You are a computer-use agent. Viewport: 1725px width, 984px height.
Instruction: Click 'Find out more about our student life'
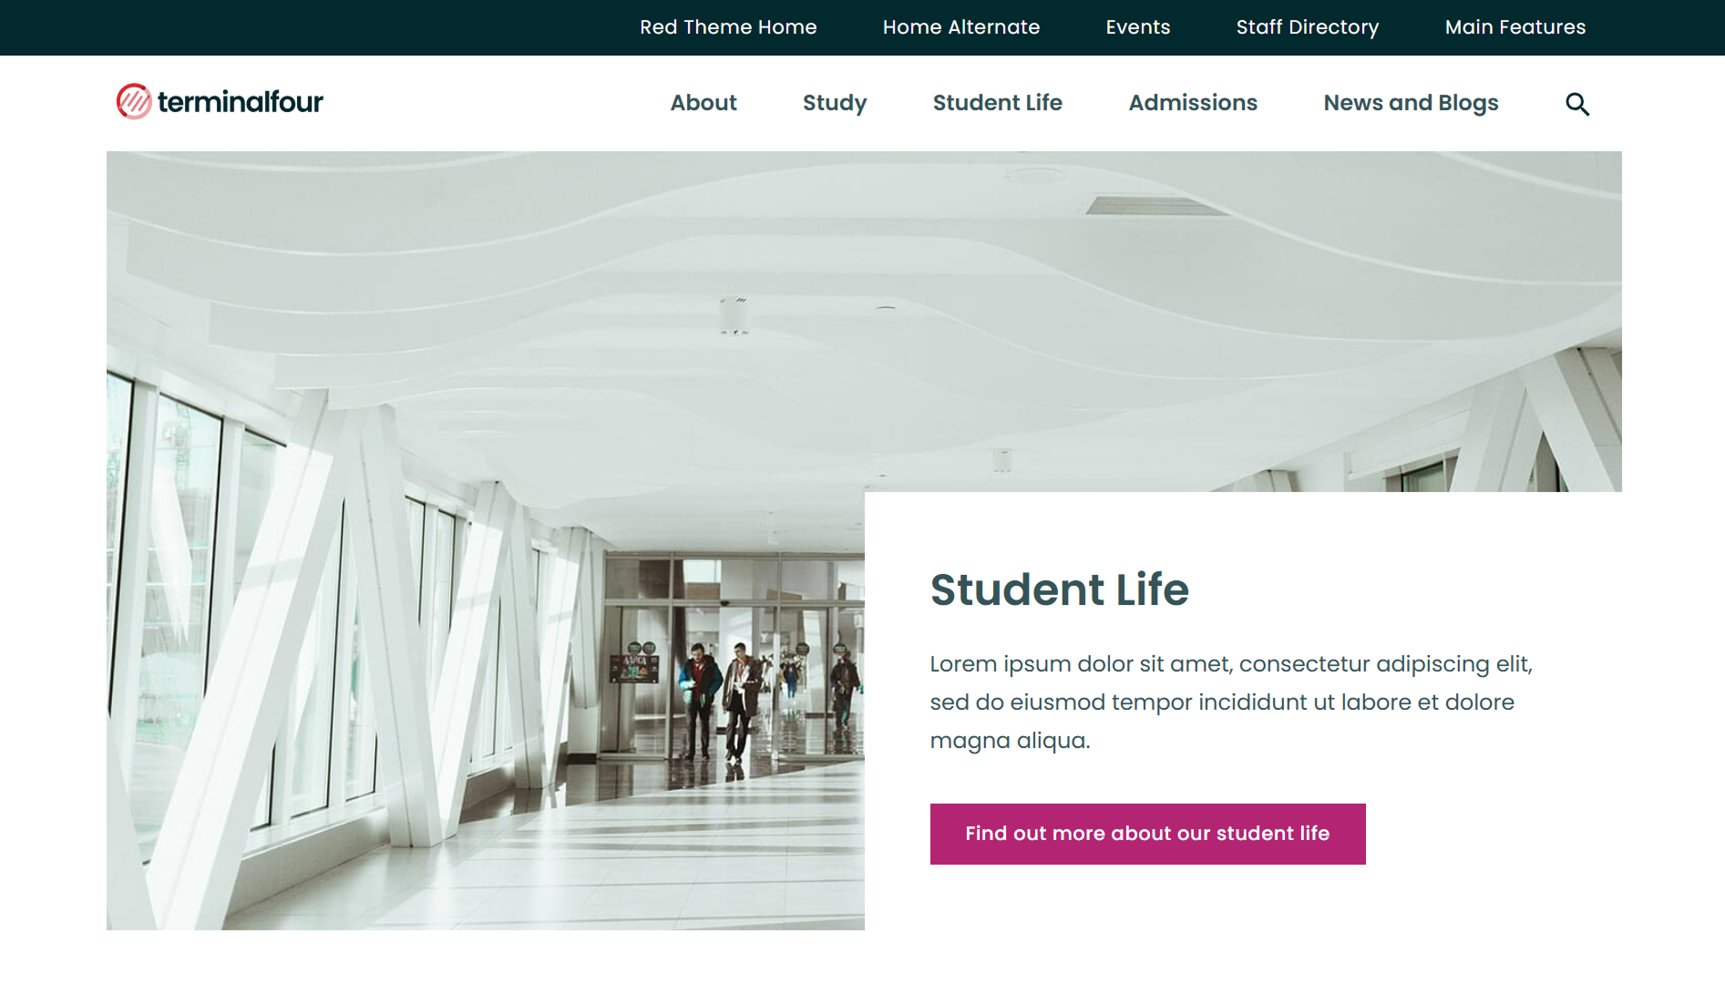tap(1147, 834)
